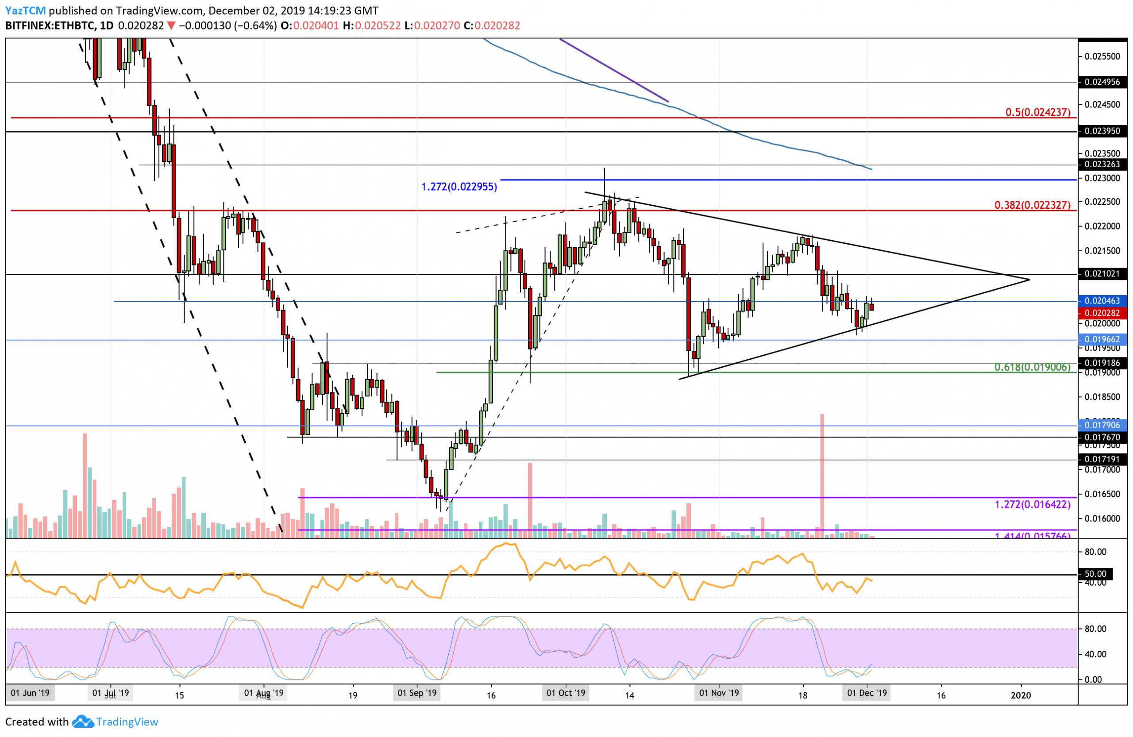
Task: Click the blue 0.019662 price label
Action: (1102, 340)
